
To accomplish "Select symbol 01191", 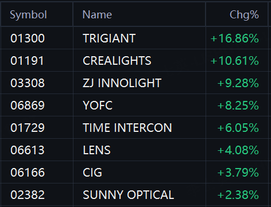I will [27, 61].
